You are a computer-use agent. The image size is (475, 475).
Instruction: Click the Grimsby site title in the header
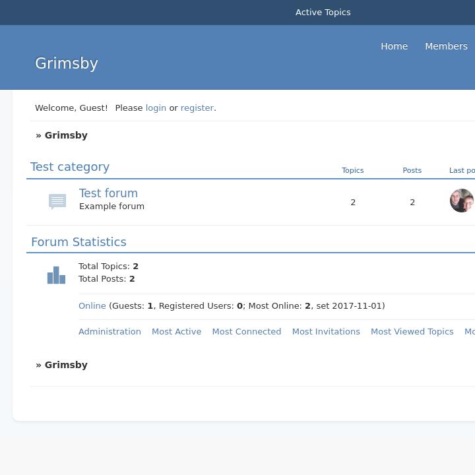coord(67,63)
